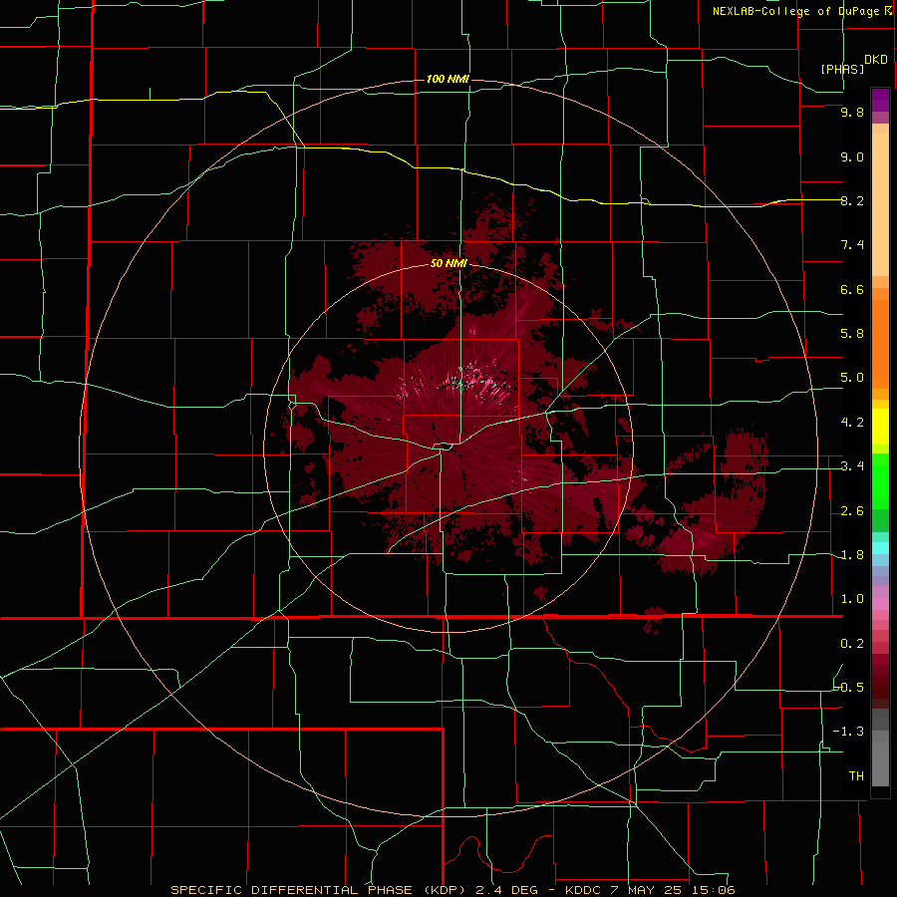Screen dimensions: 897x897
Task: Click the 6.6 scale value
Action: pos(852,289)
